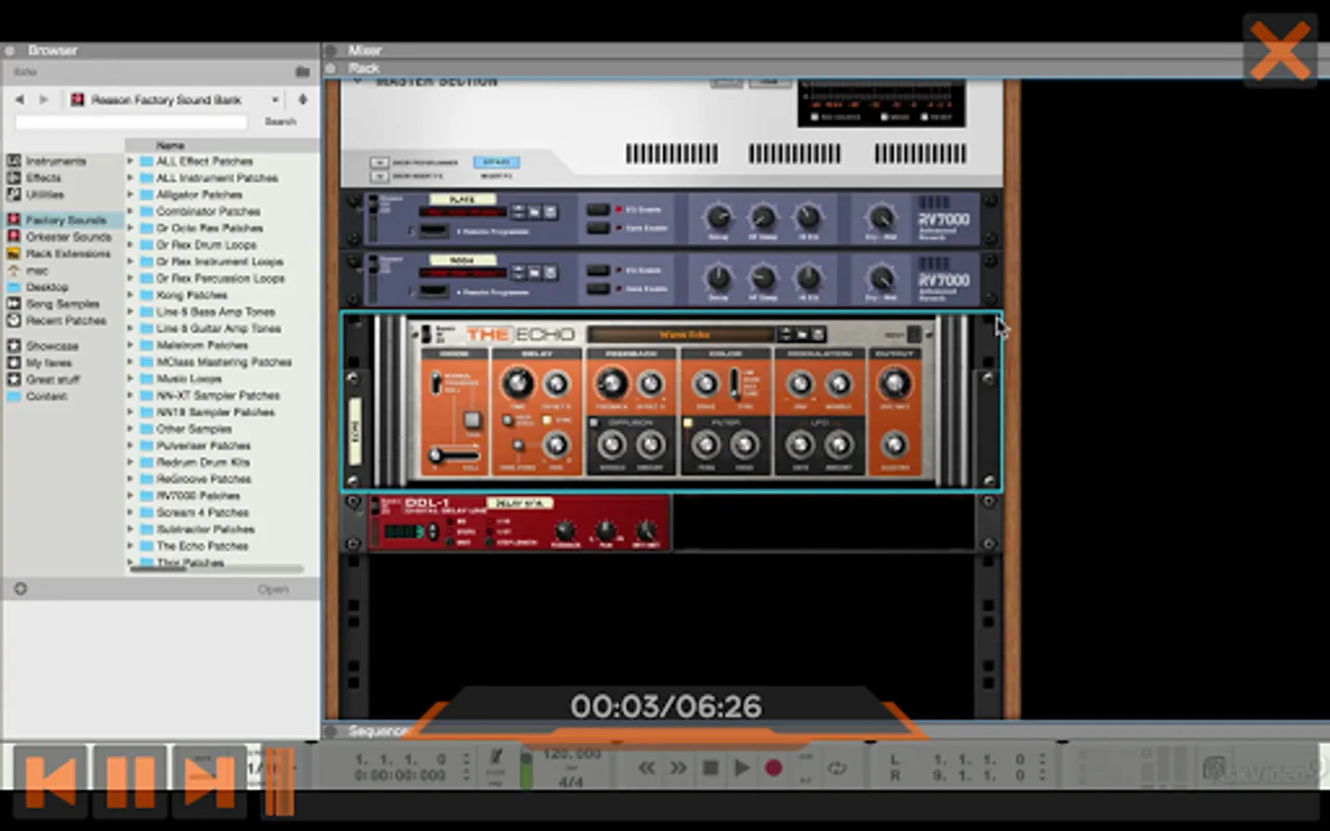Select Factory Sounds in browser sidebar
The image size is (1330, 831).
65,220
